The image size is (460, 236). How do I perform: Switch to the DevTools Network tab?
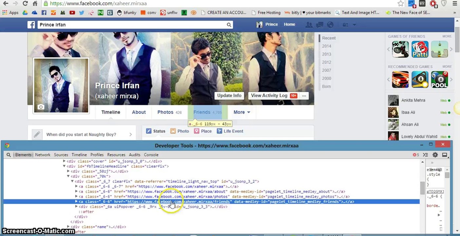[43, 155]
